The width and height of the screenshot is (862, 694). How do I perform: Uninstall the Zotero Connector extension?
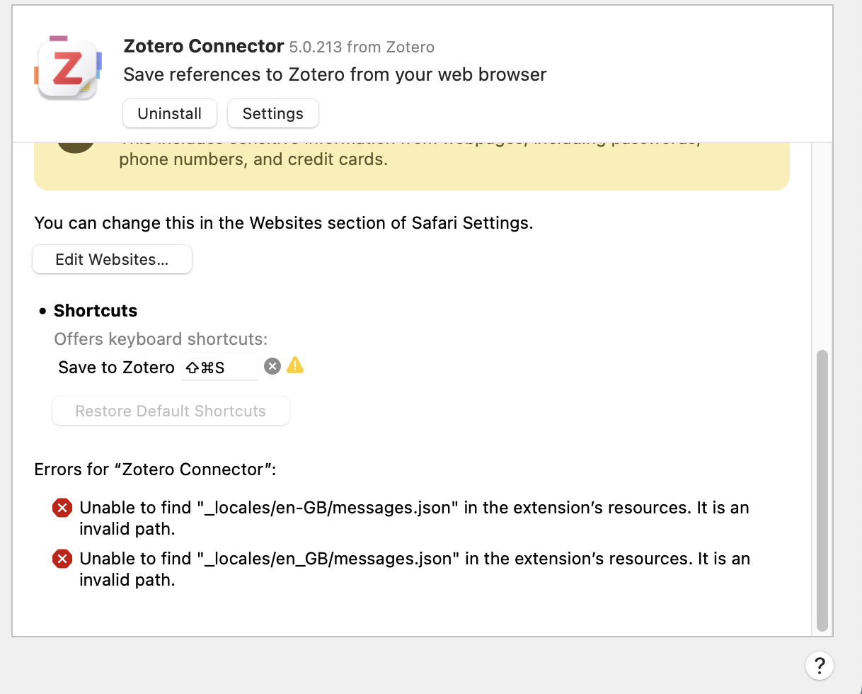170,113
